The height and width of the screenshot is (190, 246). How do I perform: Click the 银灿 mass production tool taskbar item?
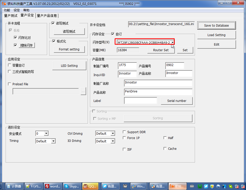click(178, 186)
